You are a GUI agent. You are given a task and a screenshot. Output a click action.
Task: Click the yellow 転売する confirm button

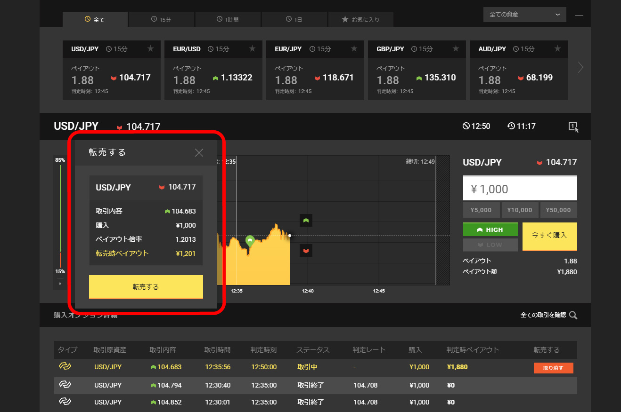coord(146,287)
